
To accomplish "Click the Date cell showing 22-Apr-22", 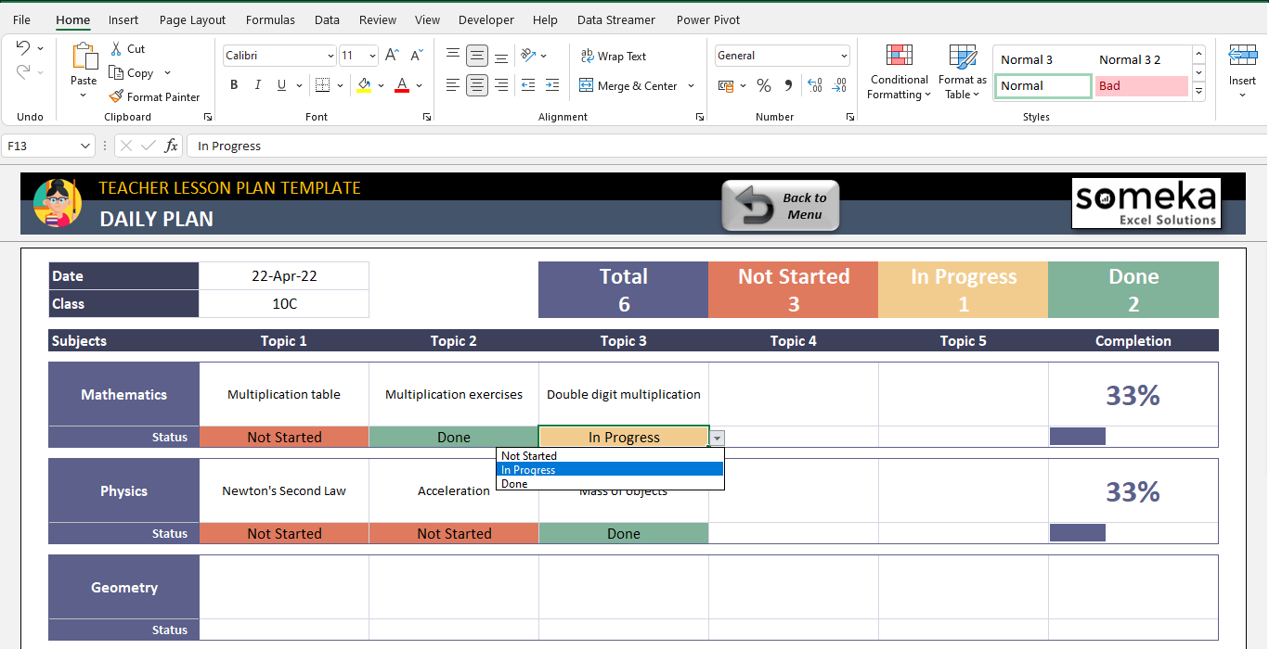I will 284,276.
